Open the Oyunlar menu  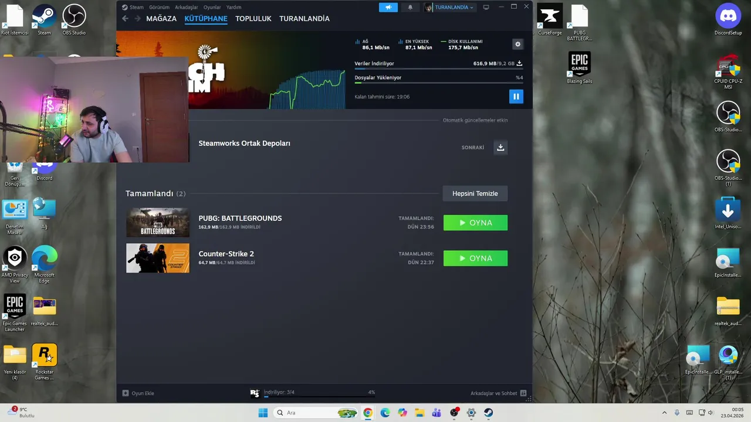(212, 7)
